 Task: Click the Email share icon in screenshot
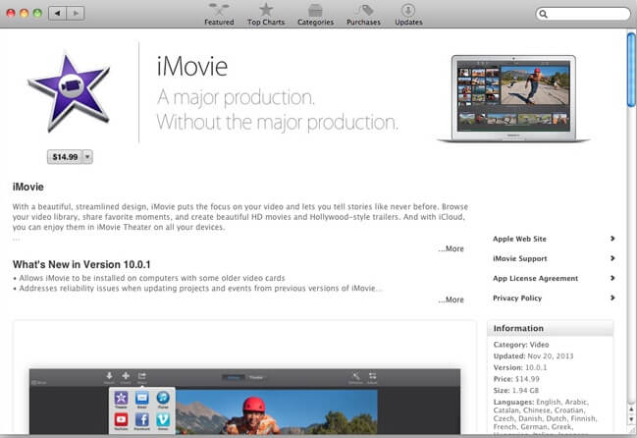[141, 398]
